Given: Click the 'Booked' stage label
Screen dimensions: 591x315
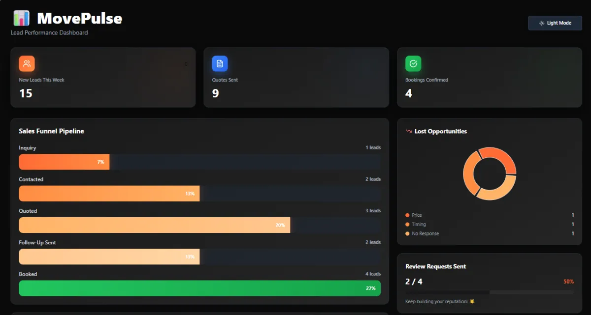Looking at the screenshot, I should point(28,274).
